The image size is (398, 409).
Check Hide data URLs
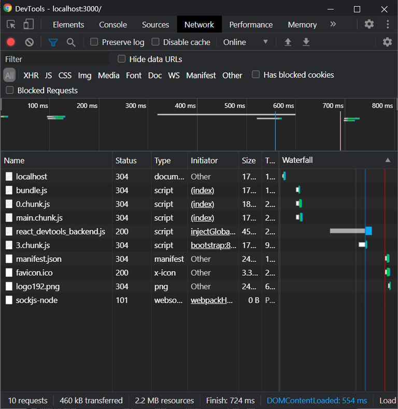[122, 59]
